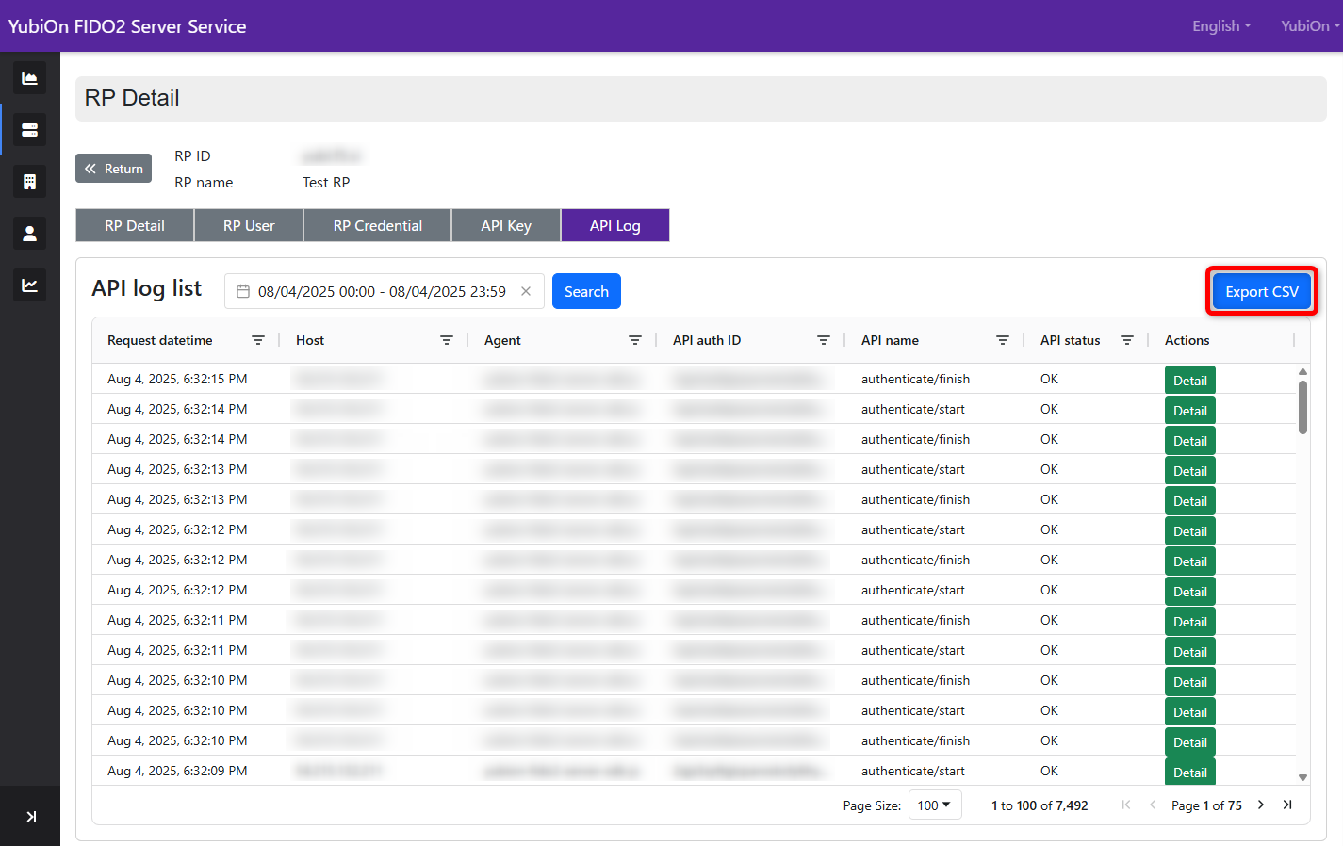
Task: Open the YubiOn account dropdown
Action: coord(1311,26)
